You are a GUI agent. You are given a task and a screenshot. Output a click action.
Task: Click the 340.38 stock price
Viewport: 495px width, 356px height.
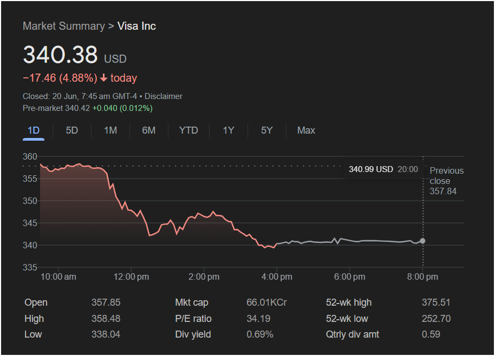pyautogui.click(x=60, y=55)
